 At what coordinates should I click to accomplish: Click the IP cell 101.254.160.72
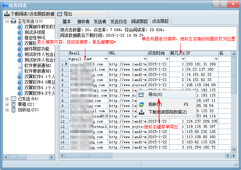(x=202, y=147)
